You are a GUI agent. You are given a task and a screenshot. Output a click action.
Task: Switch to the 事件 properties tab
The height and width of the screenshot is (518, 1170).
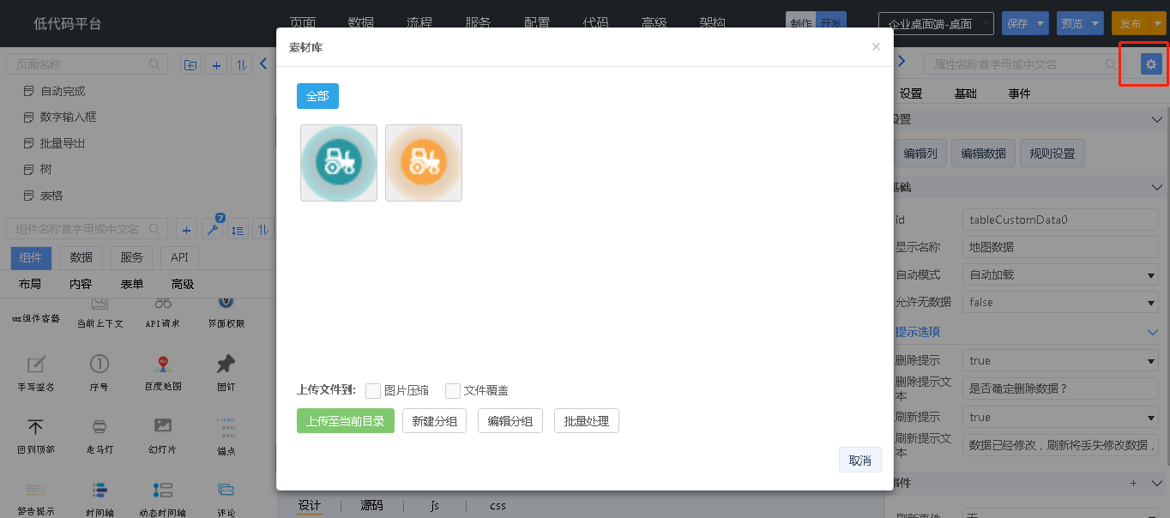pos(1019,93)
